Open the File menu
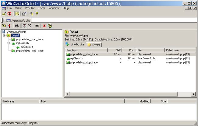The height and width of the screenshot is (126, 198). (x=9, y=8)
